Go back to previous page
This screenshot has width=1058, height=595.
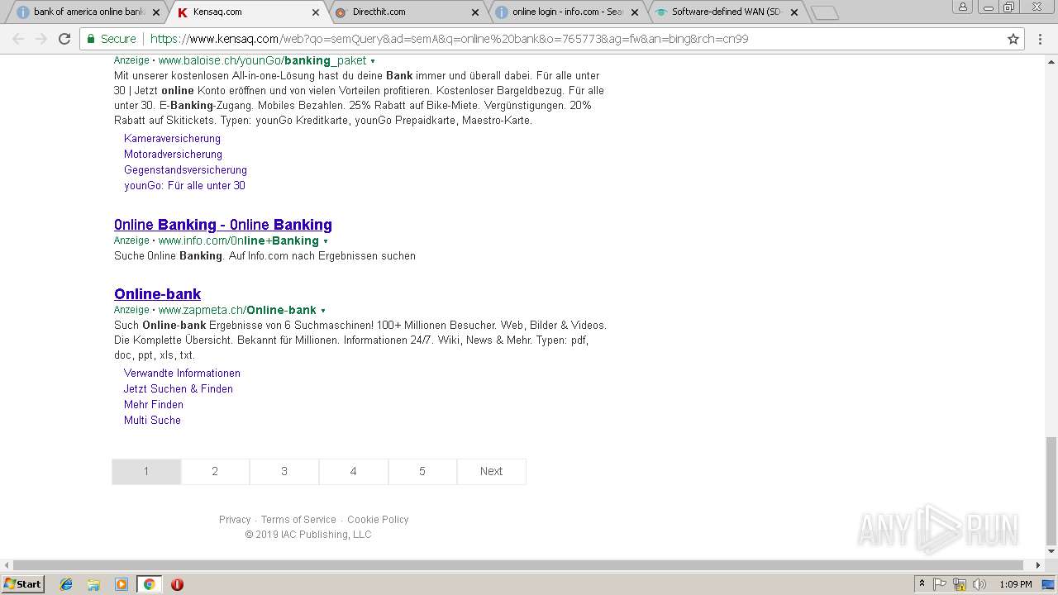(18, 39)
